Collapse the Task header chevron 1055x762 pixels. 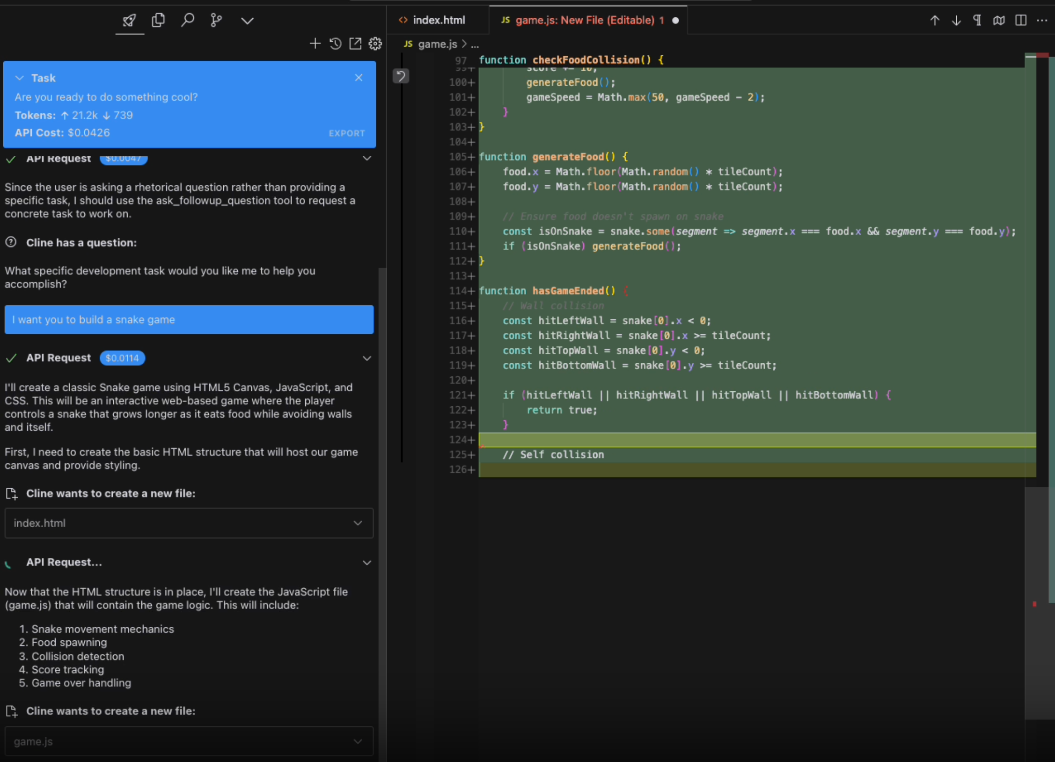pyautogui.click(x=19, y=78)
